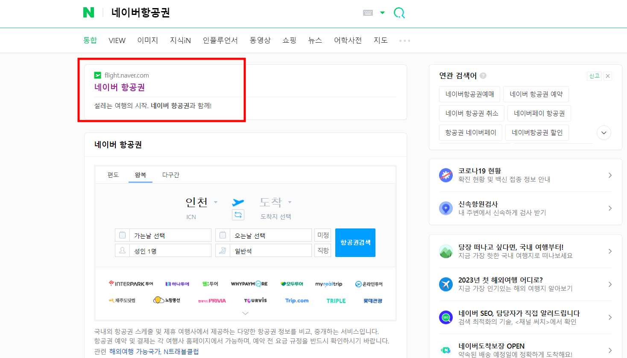627x358 pixels.
Task: Click the myrealtrip logo
Action: coord(329,284)
